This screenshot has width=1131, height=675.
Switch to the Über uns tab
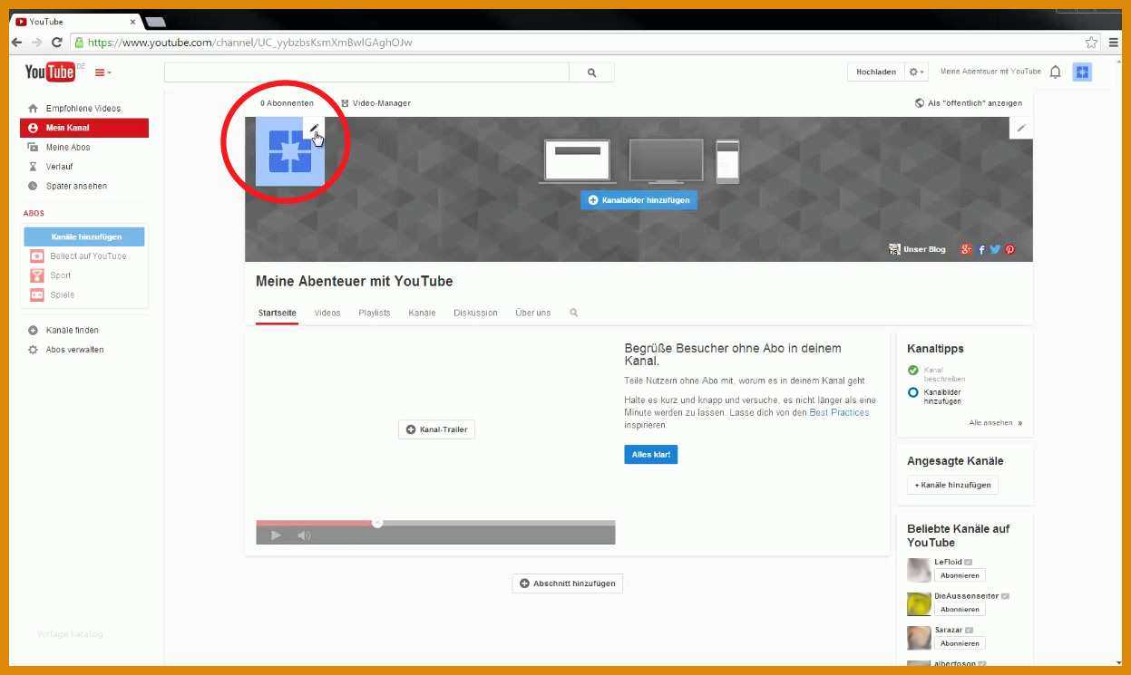pyautogui.click(x=532, y=313)
